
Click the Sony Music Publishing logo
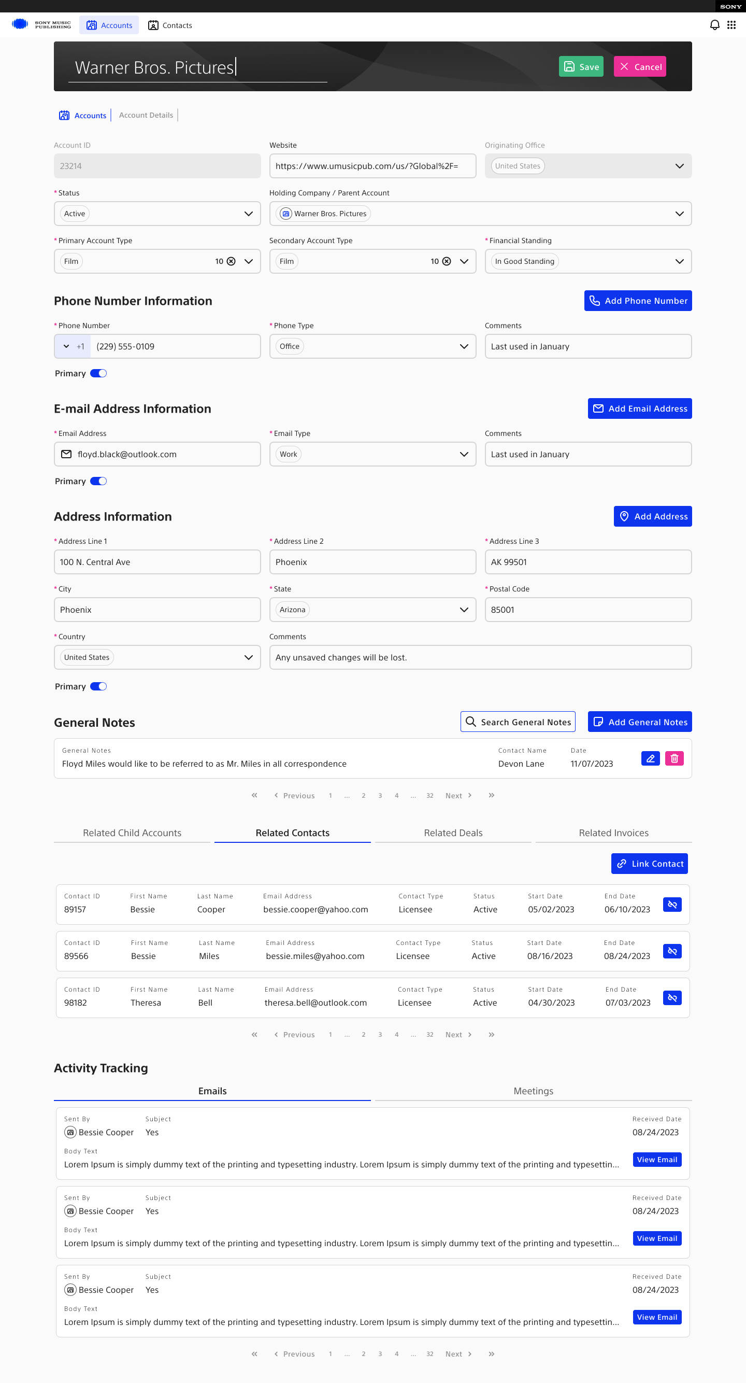pos(41,25)
